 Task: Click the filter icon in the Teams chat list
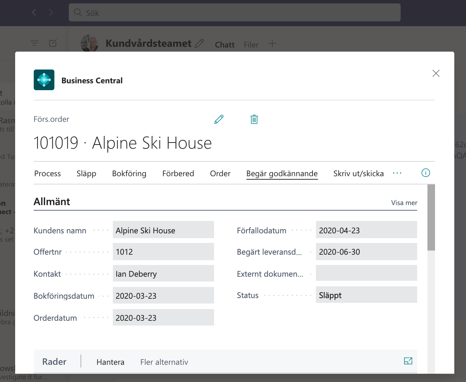click(x=34, y=43)
